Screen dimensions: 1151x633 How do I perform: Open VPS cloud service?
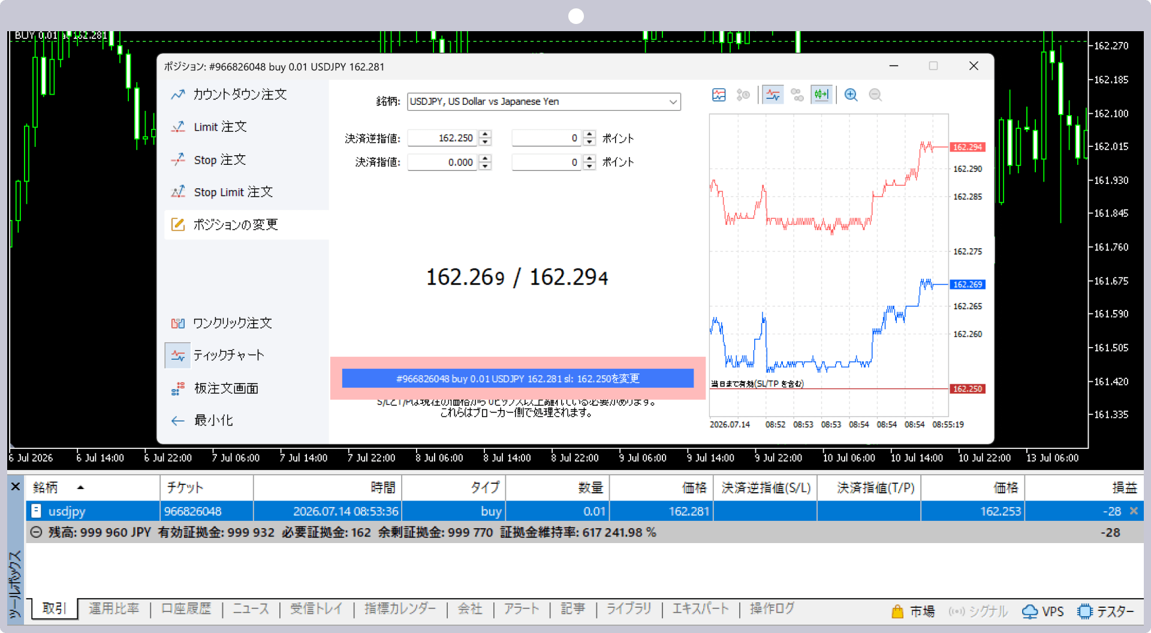coord(1043,612)
